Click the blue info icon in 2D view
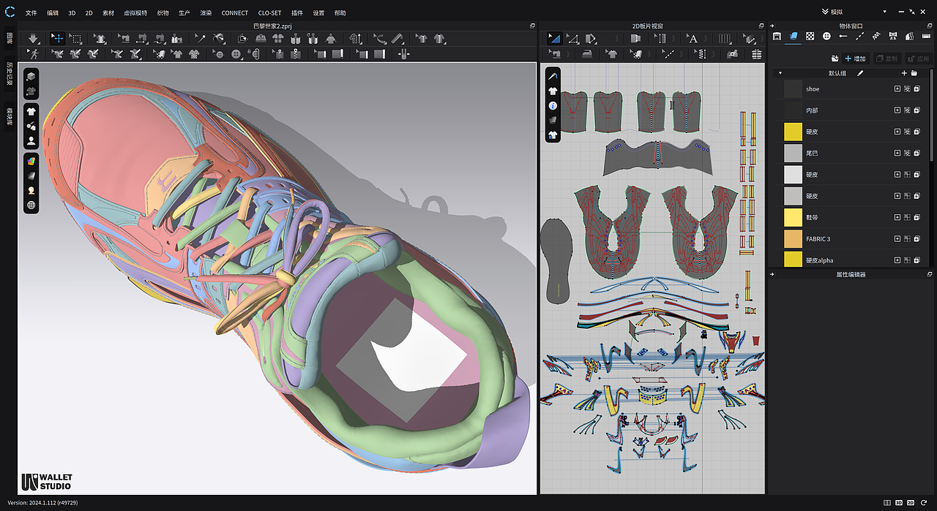Image resolution: width=937 pixels, height=511 pixels. (x=553, y=106)
